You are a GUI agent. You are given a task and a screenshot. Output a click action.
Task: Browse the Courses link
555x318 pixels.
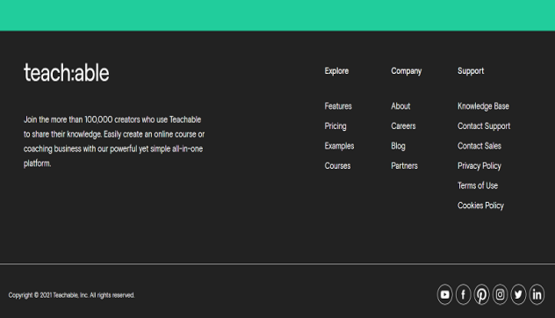point(337,166)
